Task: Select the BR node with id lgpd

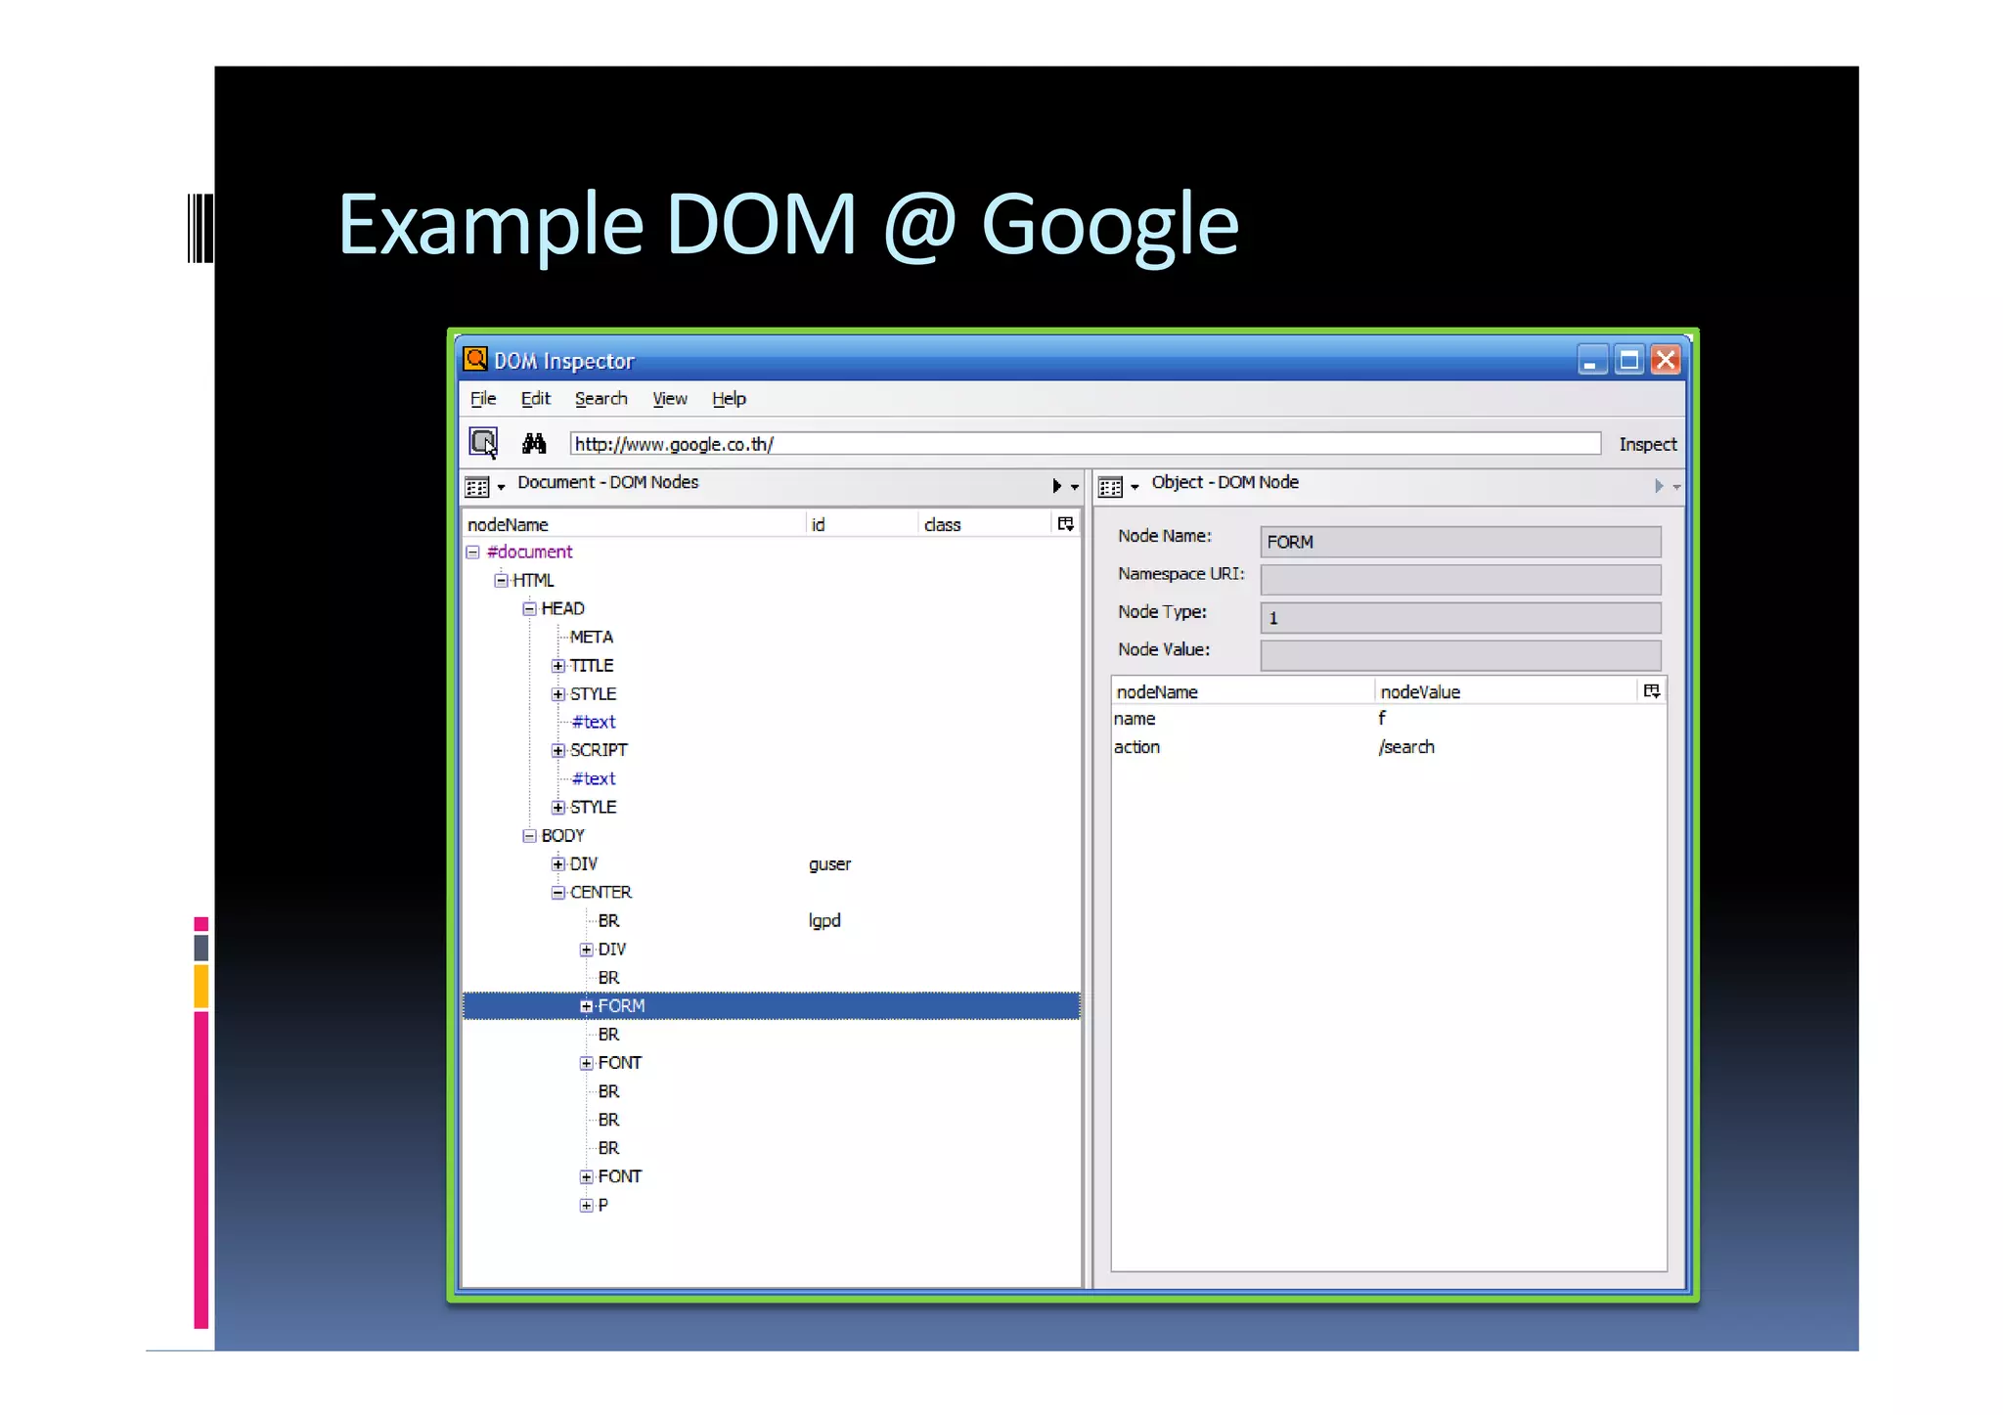Action: coord(772,921)
